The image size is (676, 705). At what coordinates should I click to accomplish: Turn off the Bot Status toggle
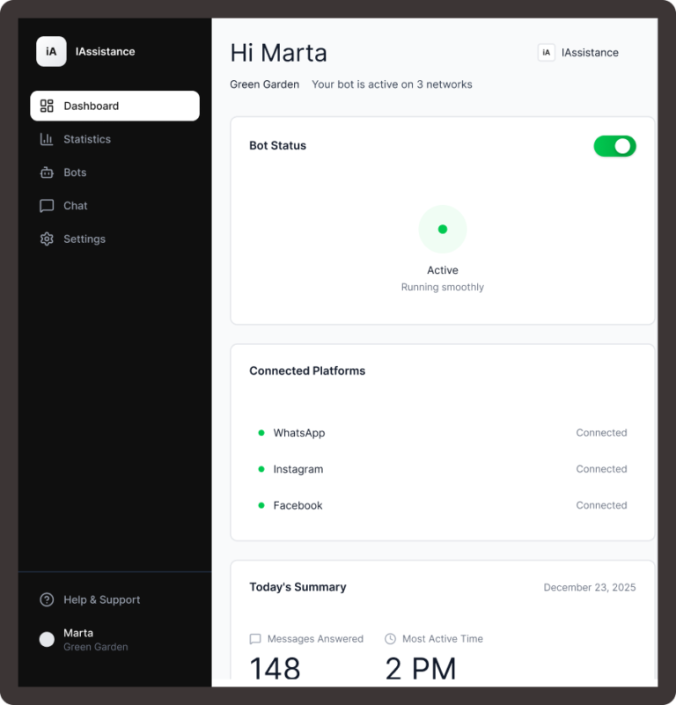(614, 146)
